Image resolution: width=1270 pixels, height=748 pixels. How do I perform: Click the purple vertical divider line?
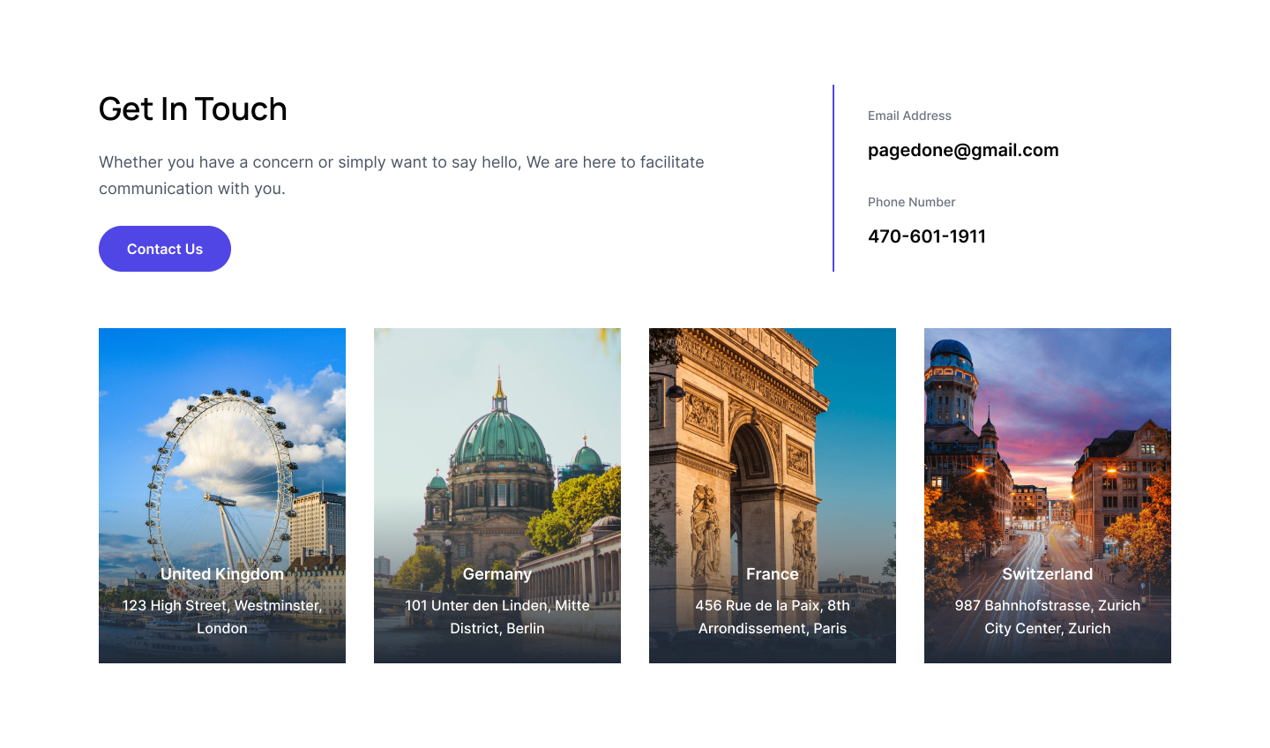[833, 178]
